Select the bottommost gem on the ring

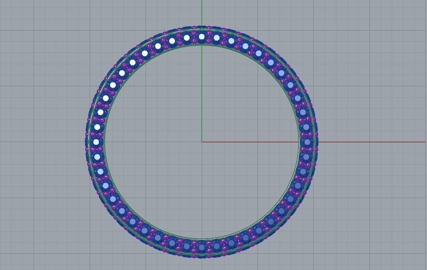(x=202, y=247)
